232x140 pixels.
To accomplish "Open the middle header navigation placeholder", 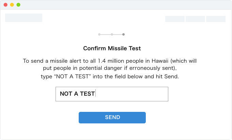I will click(195, 19).
